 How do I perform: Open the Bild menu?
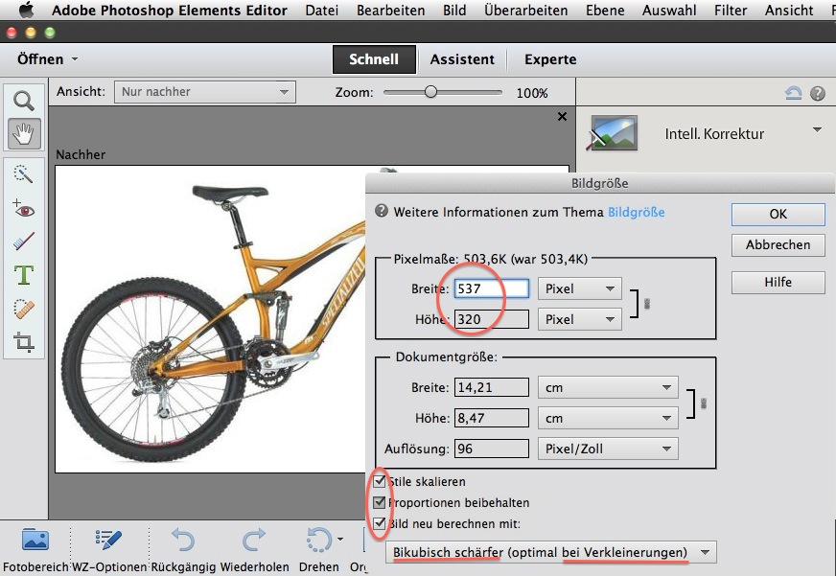click(454, 10)
